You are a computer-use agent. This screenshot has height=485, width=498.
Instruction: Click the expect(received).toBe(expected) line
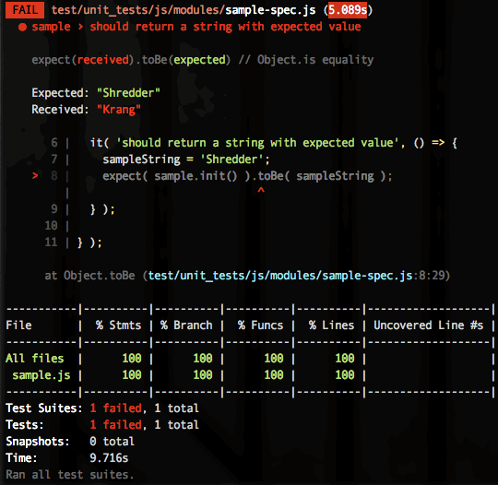click(202, 60)
